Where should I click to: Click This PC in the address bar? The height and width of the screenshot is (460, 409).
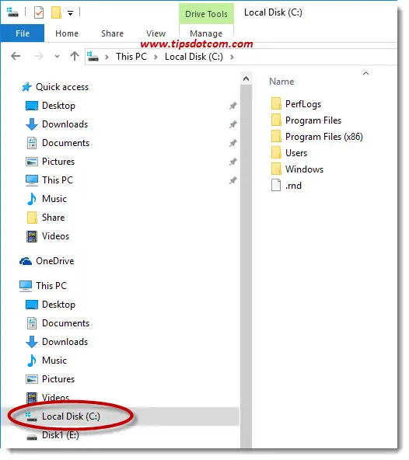(131, 57)
